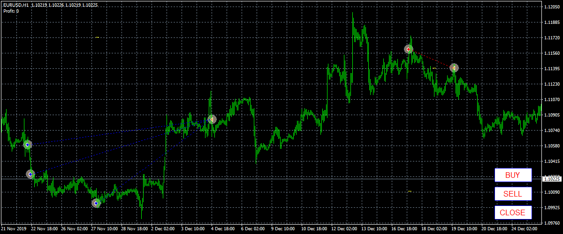This screenshot has width=563, height=234.
Task: Click the 1.11395 price scale label
Action: [552, 68]
